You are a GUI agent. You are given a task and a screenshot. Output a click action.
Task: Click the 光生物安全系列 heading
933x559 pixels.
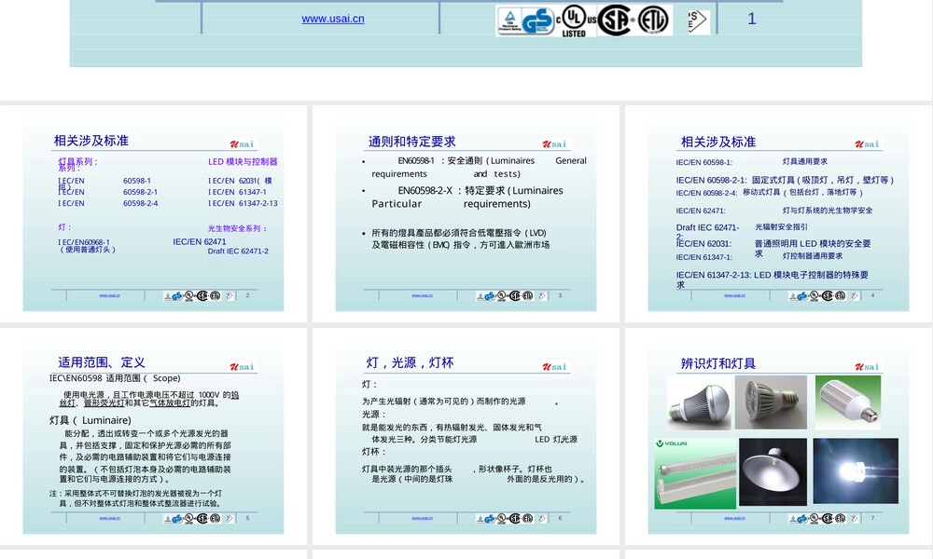click(237, 228)
